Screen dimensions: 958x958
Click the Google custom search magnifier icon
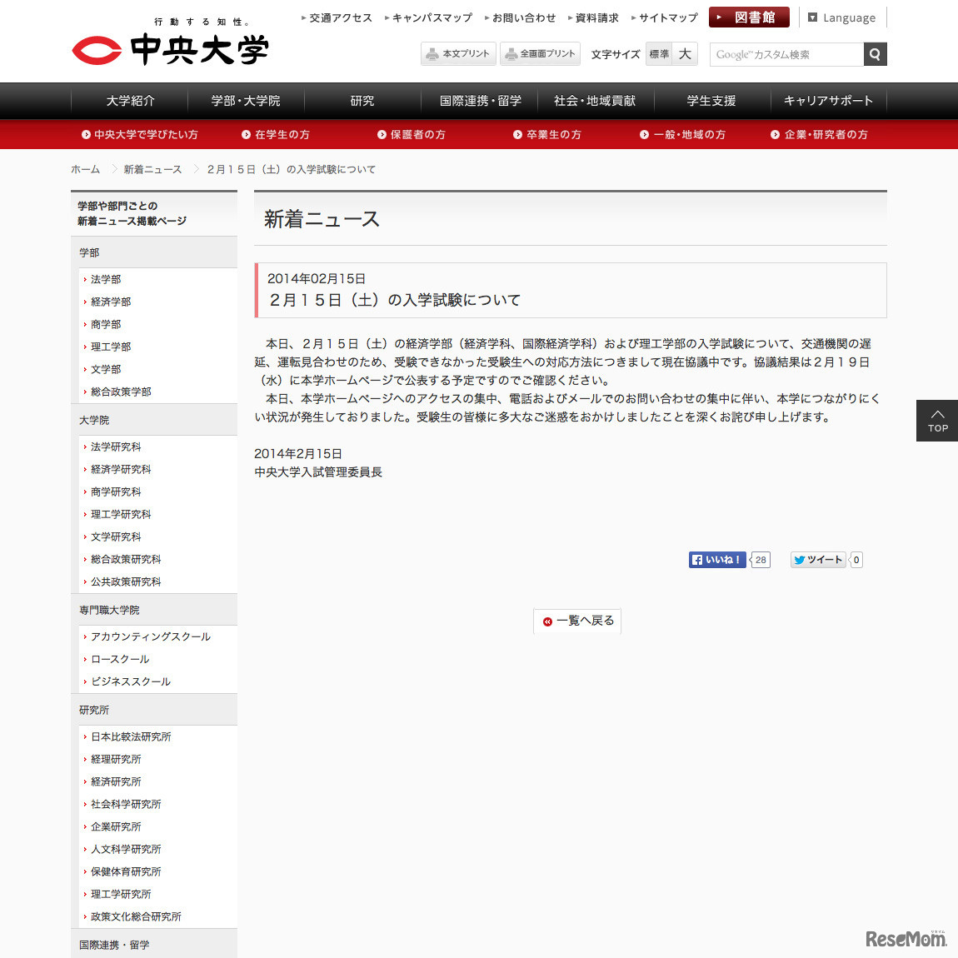click(875, 54)
